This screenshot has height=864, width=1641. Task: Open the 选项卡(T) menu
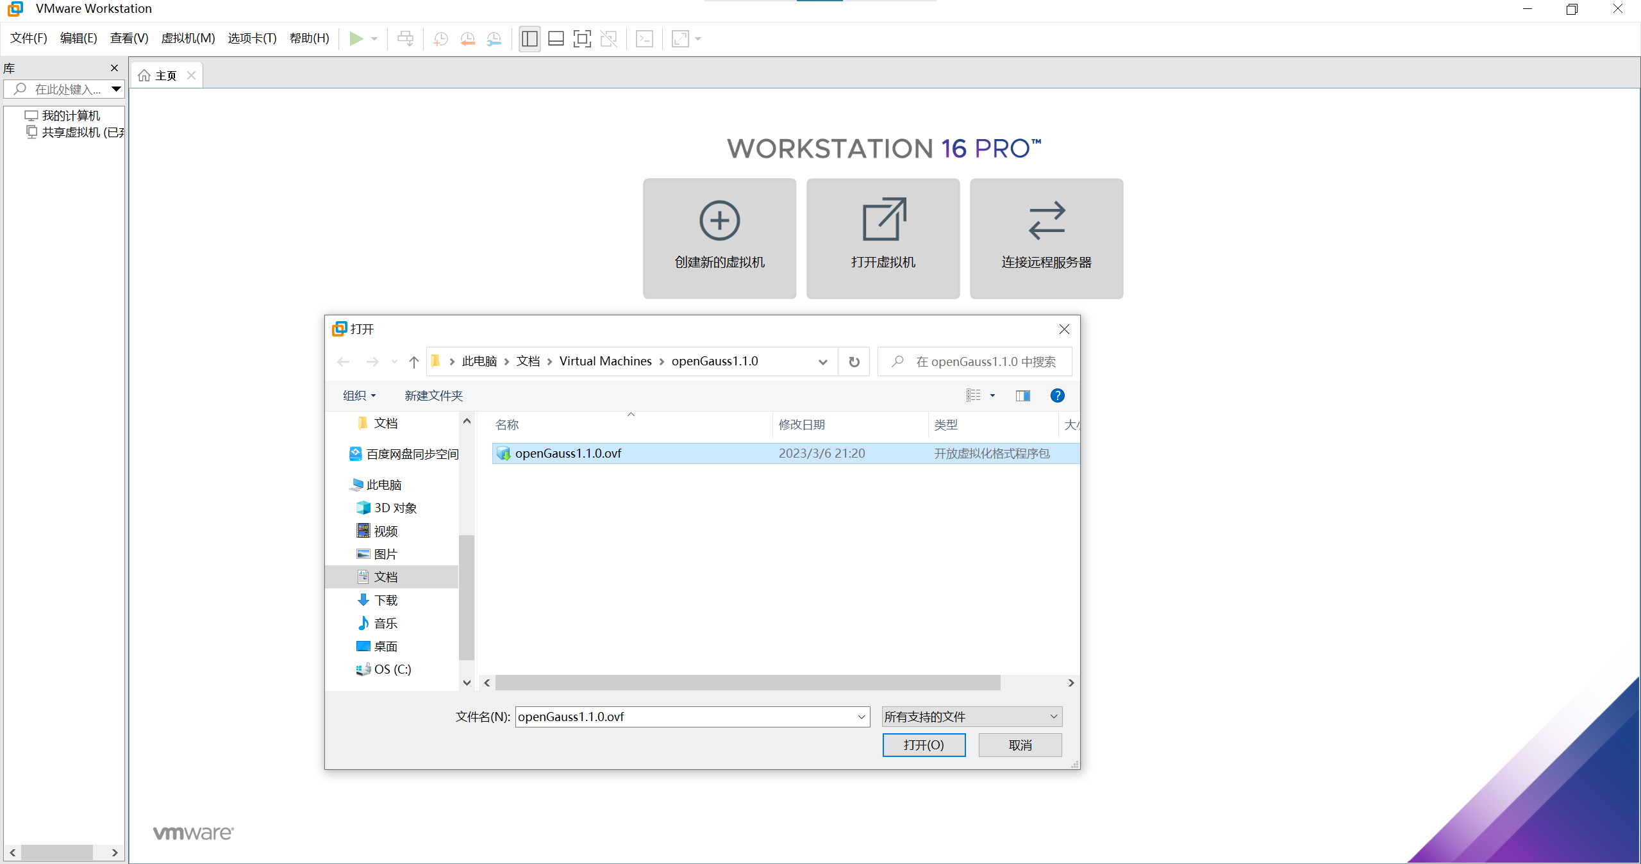[x=252, y=38]
